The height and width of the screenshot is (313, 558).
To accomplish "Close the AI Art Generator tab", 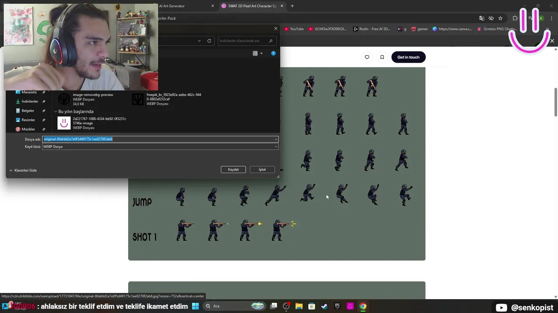I will pos(213,6).
